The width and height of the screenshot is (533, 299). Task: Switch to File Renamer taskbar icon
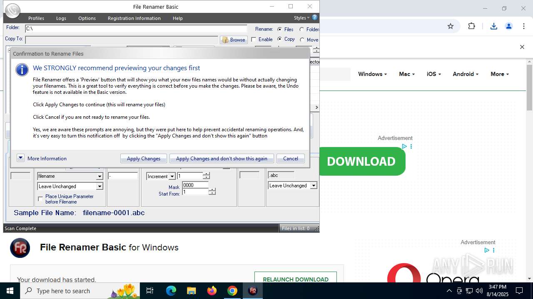coord(253,291)
